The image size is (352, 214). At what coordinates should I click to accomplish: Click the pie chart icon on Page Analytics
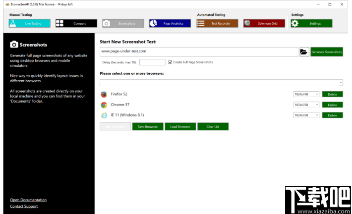153,23
